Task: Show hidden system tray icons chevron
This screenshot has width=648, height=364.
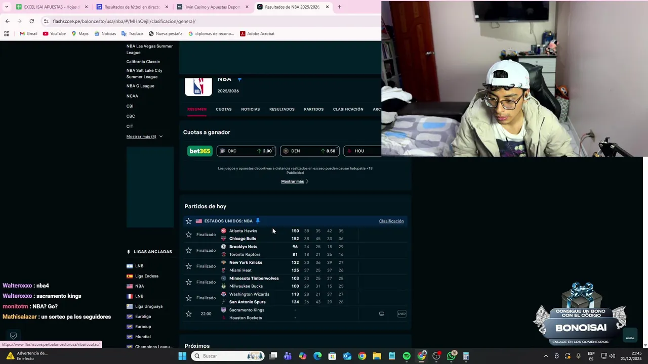Action: point(546,356)
